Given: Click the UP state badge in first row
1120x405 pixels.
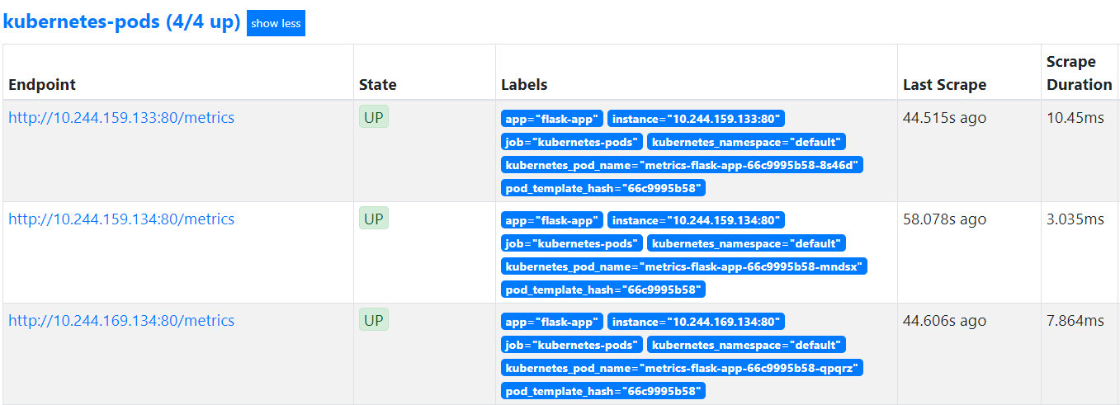Looking at the screenshot, I should (373, 118).
